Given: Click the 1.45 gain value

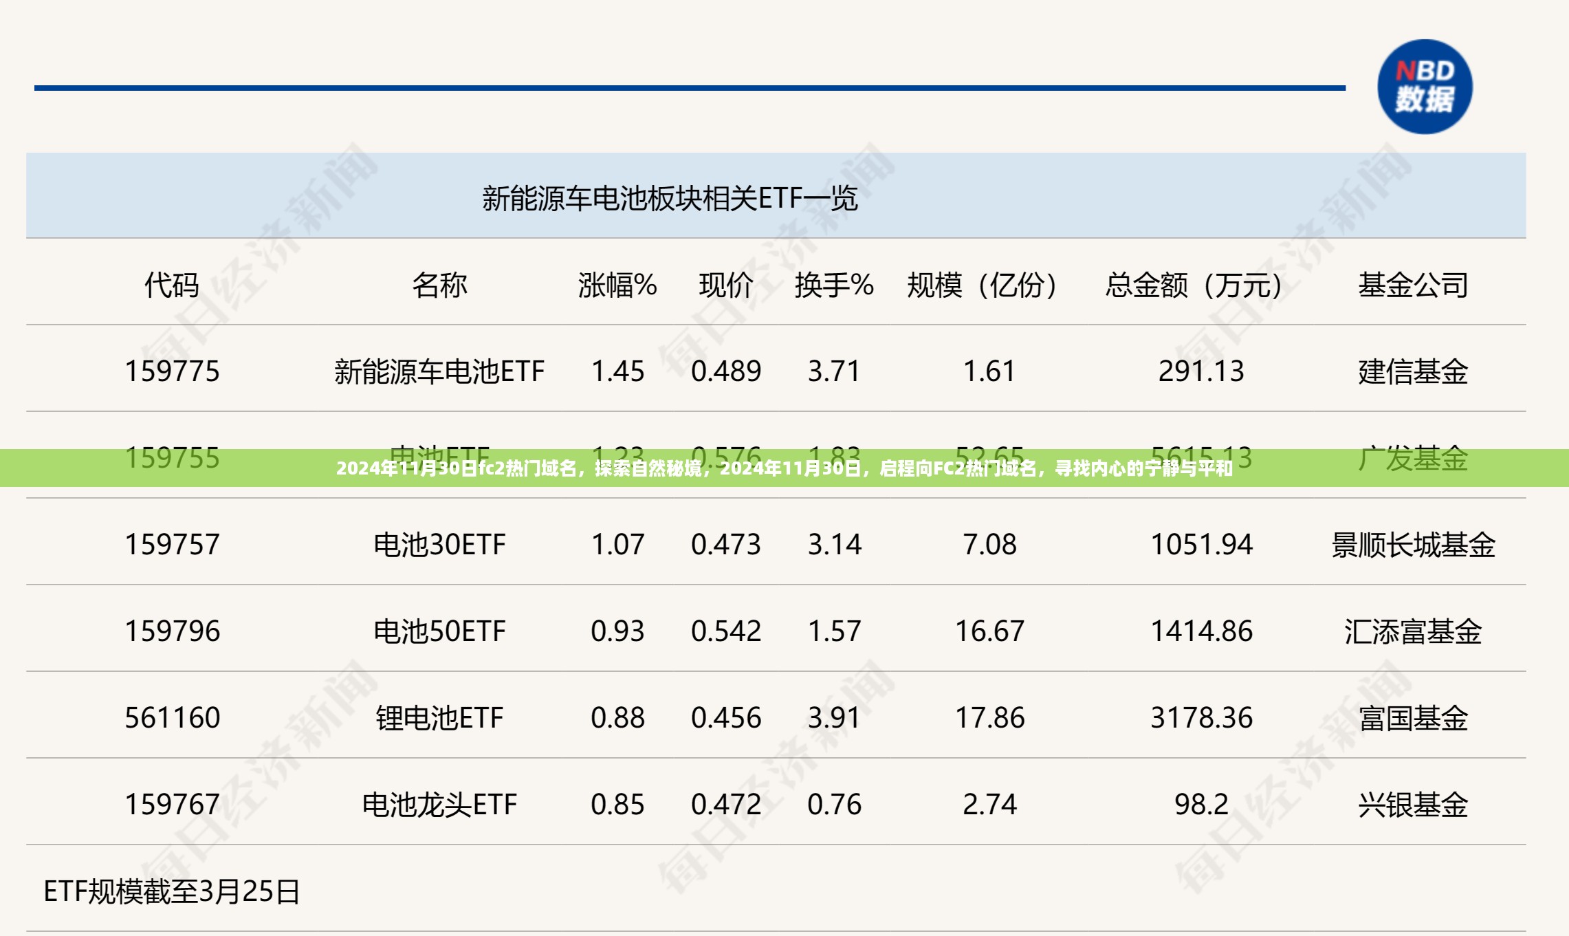Looking at the screenshot, I should pyautogui.click(x=617, y=371).
